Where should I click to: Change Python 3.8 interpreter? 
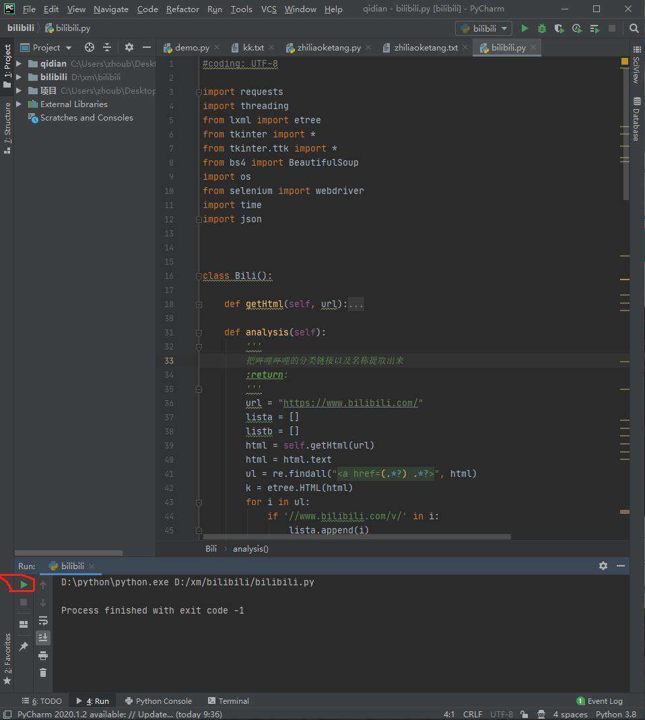coord(616,715)
